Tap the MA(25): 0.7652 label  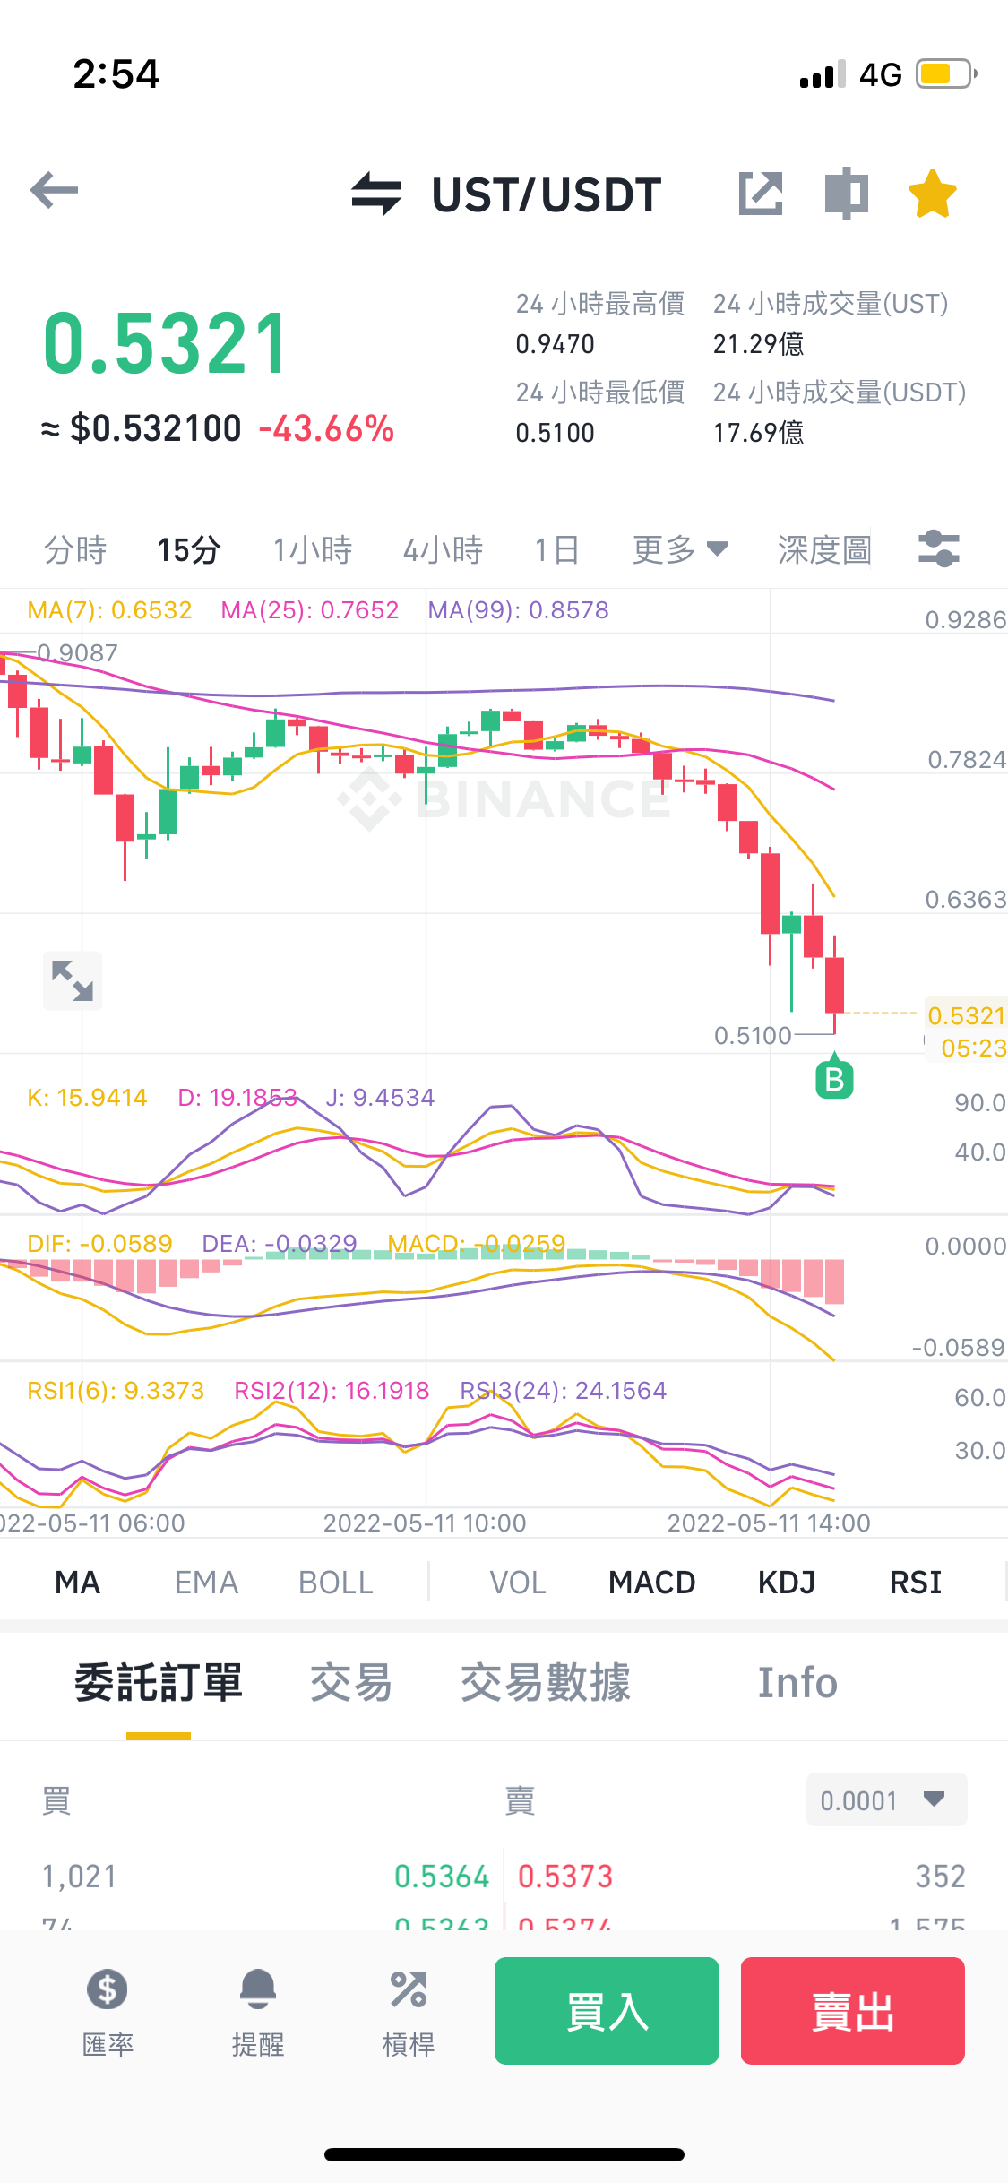(310, 610)
